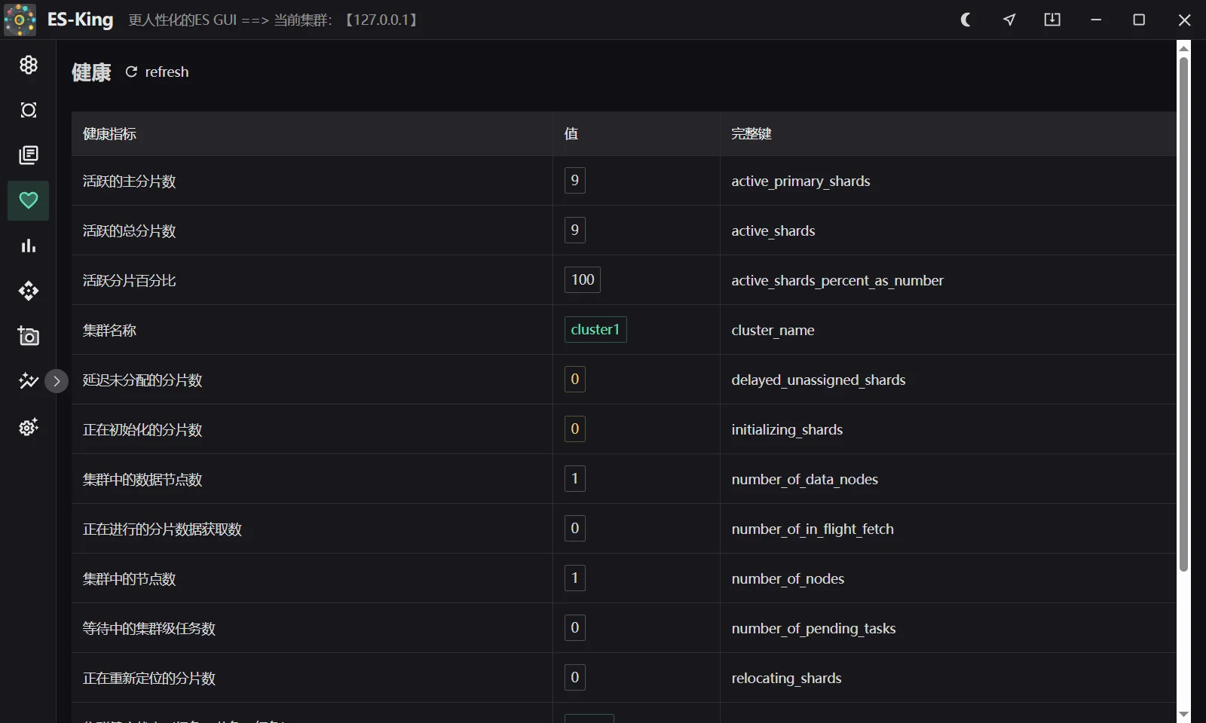Click the ES-King app logo

click(20, 20)
